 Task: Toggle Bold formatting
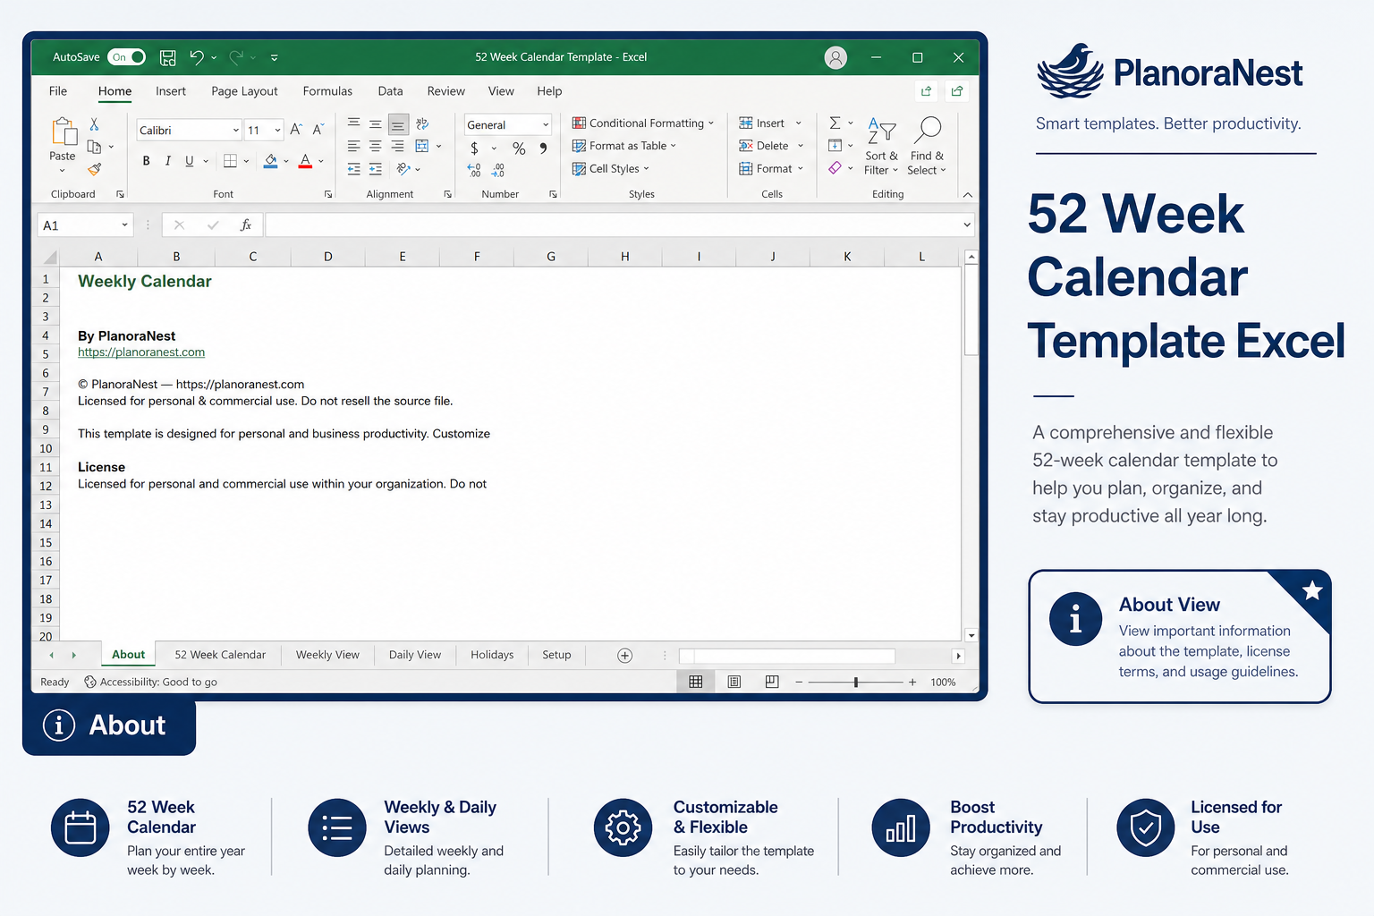[146, 161]
